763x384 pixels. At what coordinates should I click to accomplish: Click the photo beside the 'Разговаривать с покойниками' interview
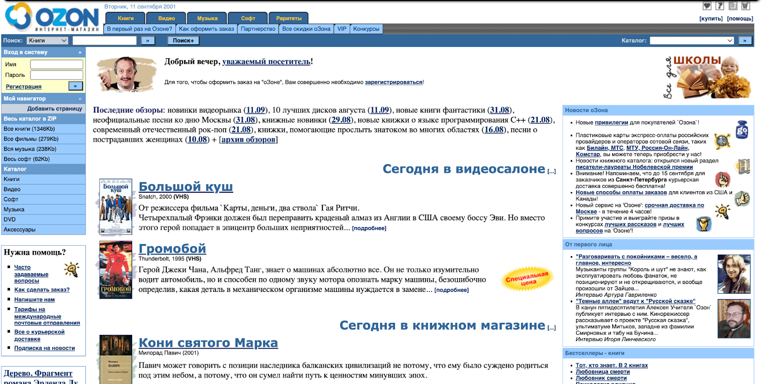[734, 274]
